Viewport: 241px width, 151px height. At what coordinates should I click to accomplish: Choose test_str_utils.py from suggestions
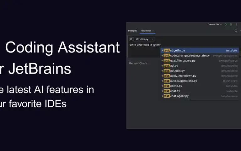[200, 51]
